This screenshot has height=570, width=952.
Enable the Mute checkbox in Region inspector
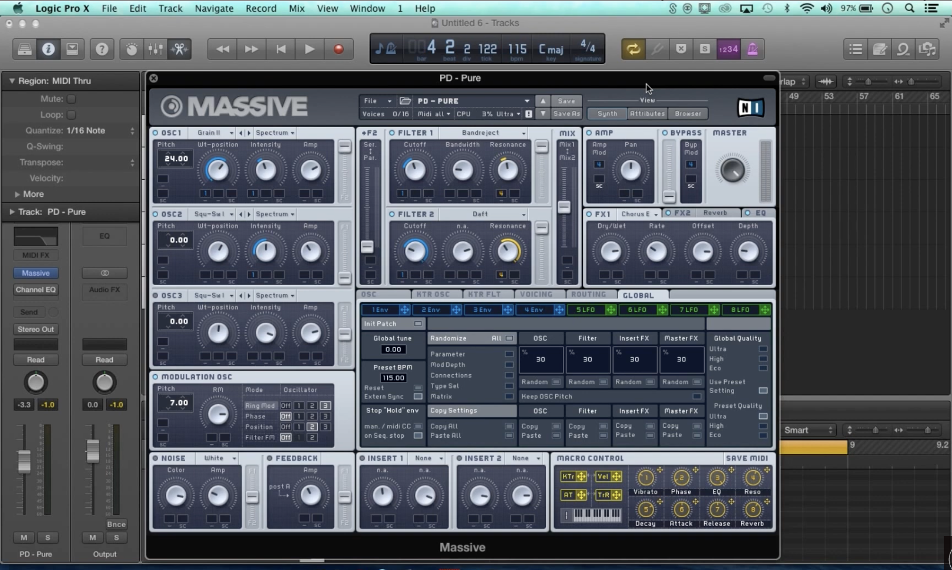tap(72, 99)
